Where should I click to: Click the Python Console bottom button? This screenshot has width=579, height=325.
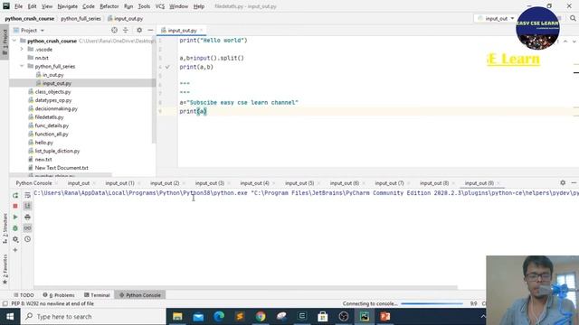pyautogui.click(x=140, y=295)
